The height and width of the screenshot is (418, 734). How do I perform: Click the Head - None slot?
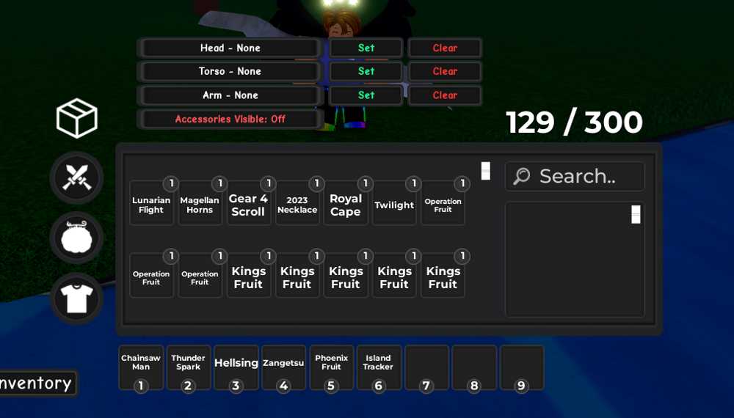tap(230, 48)
